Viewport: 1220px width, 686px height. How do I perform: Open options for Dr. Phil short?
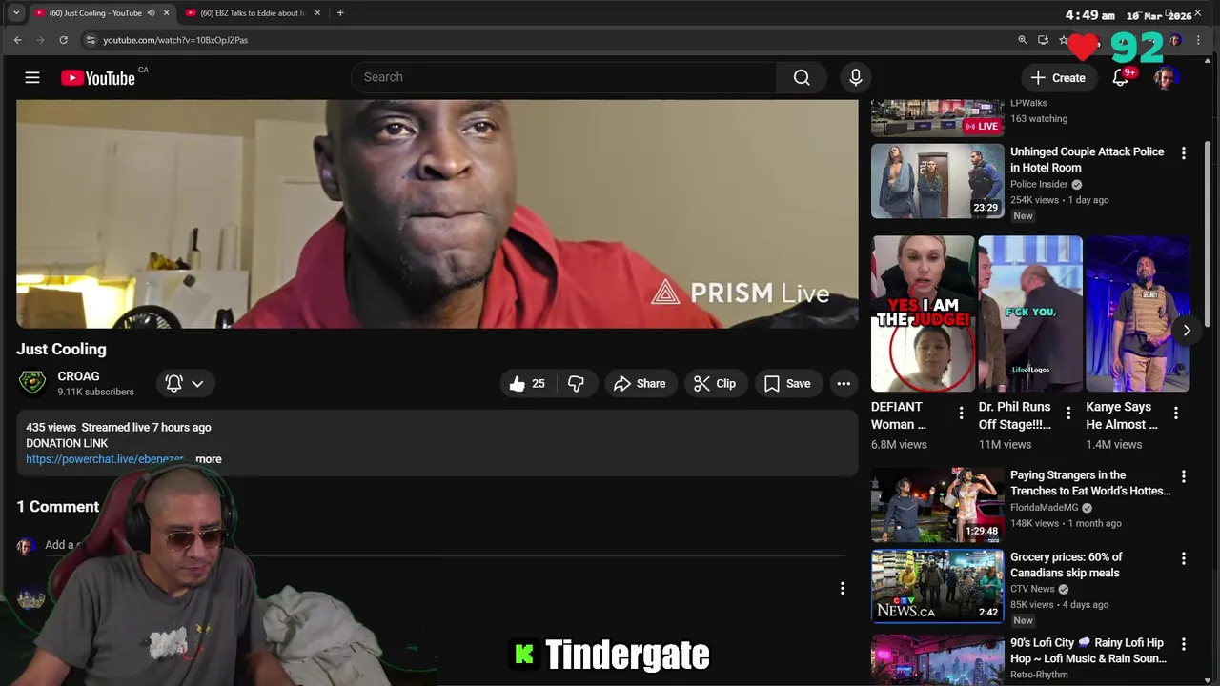pyautogui.click(x=1068, y=414)
